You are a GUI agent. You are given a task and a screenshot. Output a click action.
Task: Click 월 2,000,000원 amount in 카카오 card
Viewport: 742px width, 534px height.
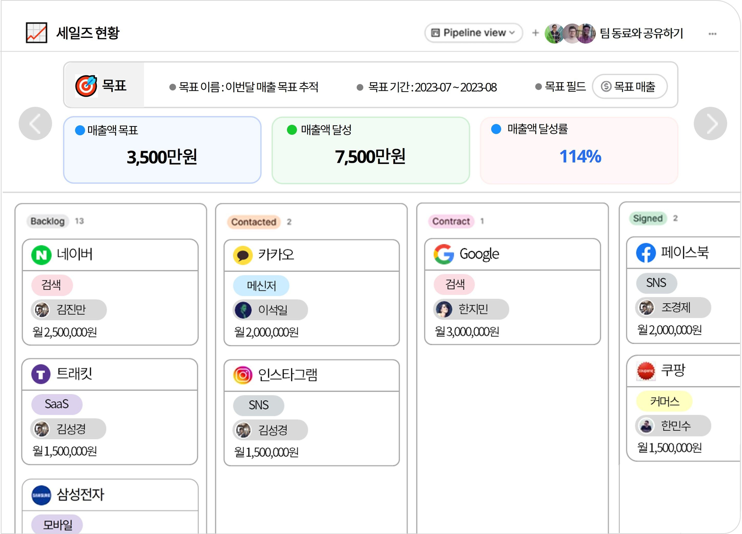pyautogui.click(x=266, y=332)
